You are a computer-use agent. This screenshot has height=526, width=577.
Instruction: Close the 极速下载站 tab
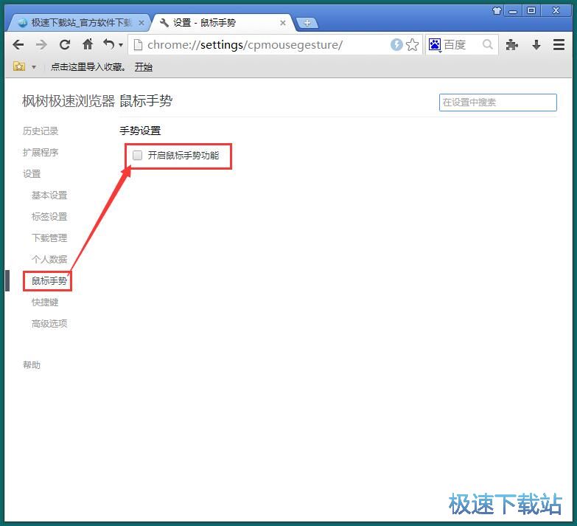pyautogui.click(x=141, y=23)
